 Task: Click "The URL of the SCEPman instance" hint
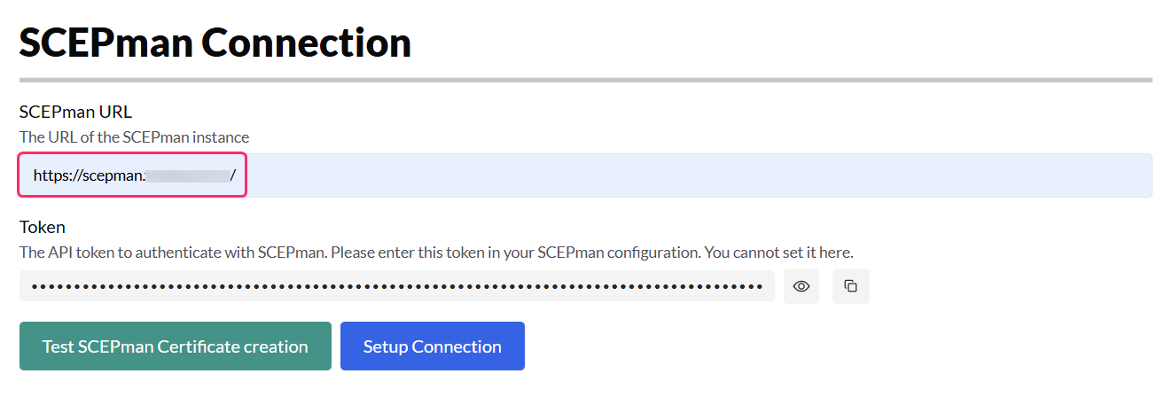pos(135,137)
